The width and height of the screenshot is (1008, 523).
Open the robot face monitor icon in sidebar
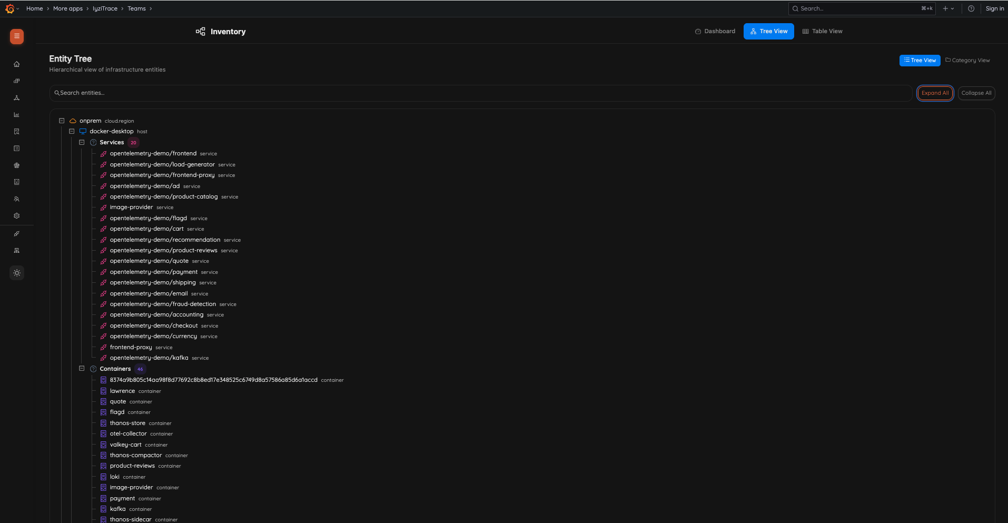17,182
